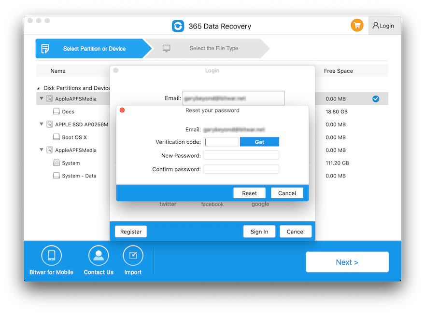The width and height of the screenshot is (425, 313).
Task: Click the disk icon beside APPLE SSD AP0256M
Action: (49, 124)
